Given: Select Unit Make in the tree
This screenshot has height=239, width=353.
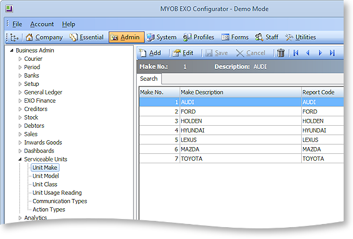Looking at the screenshot, I should (x=45, y=168).
